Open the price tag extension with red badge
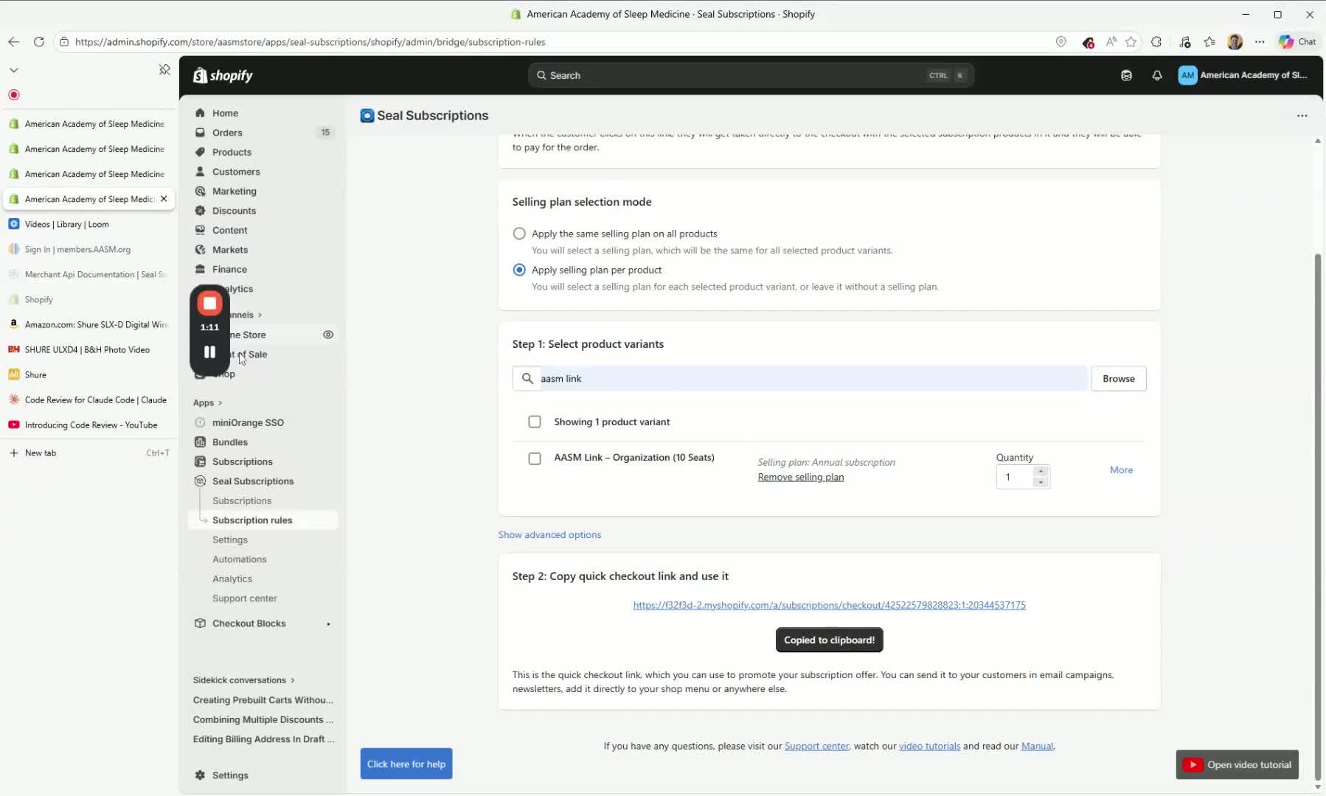 coord(1088,42)
